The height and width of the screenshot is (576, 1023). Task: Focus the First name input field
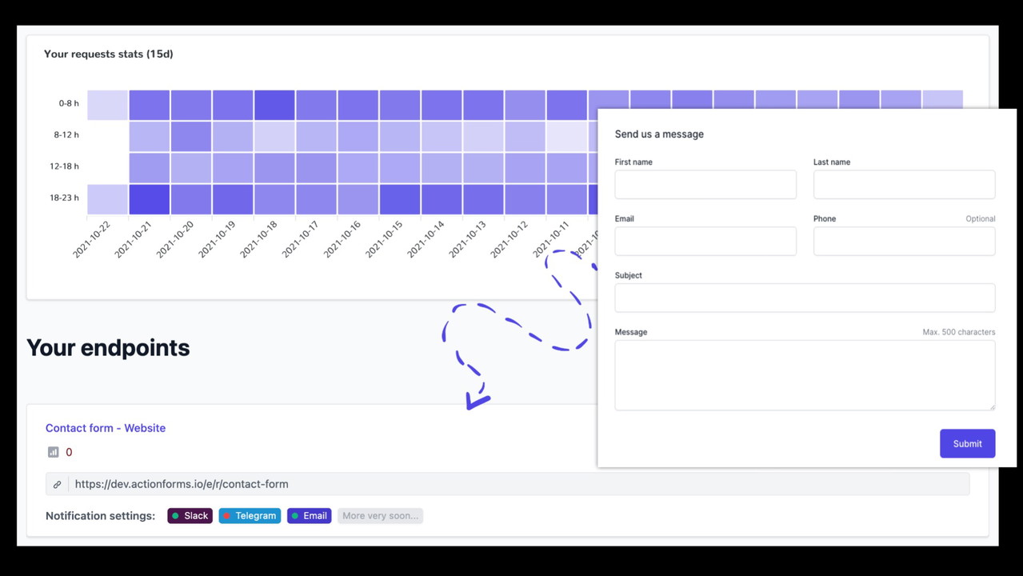pyautogui.click(x=705, y=185)
